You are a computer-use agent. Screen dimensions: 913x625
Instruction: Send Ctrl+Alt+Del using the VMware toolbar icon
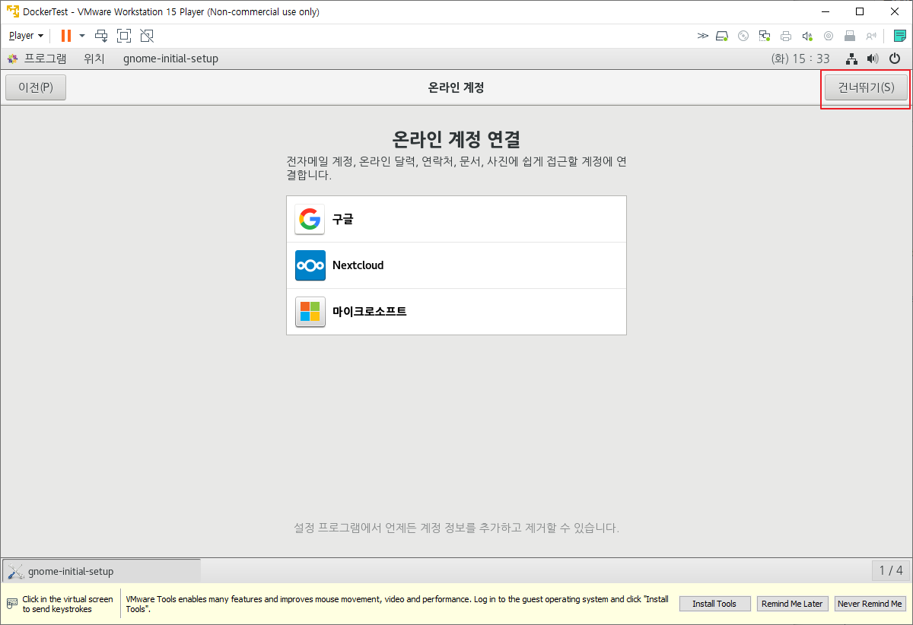pos(101,36)
